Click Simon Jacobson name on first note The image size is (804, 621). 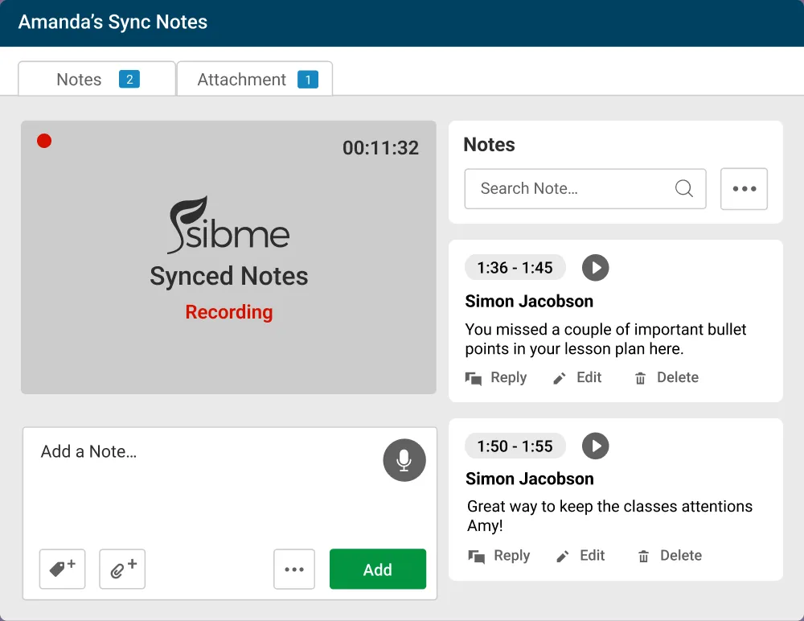coord(529,302)
